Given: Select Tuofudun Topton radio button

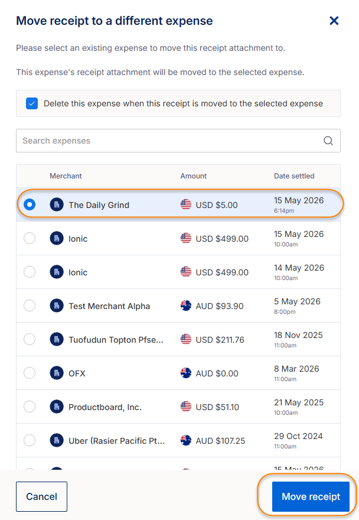Looking at the screenshot, I should pos(30,339).
